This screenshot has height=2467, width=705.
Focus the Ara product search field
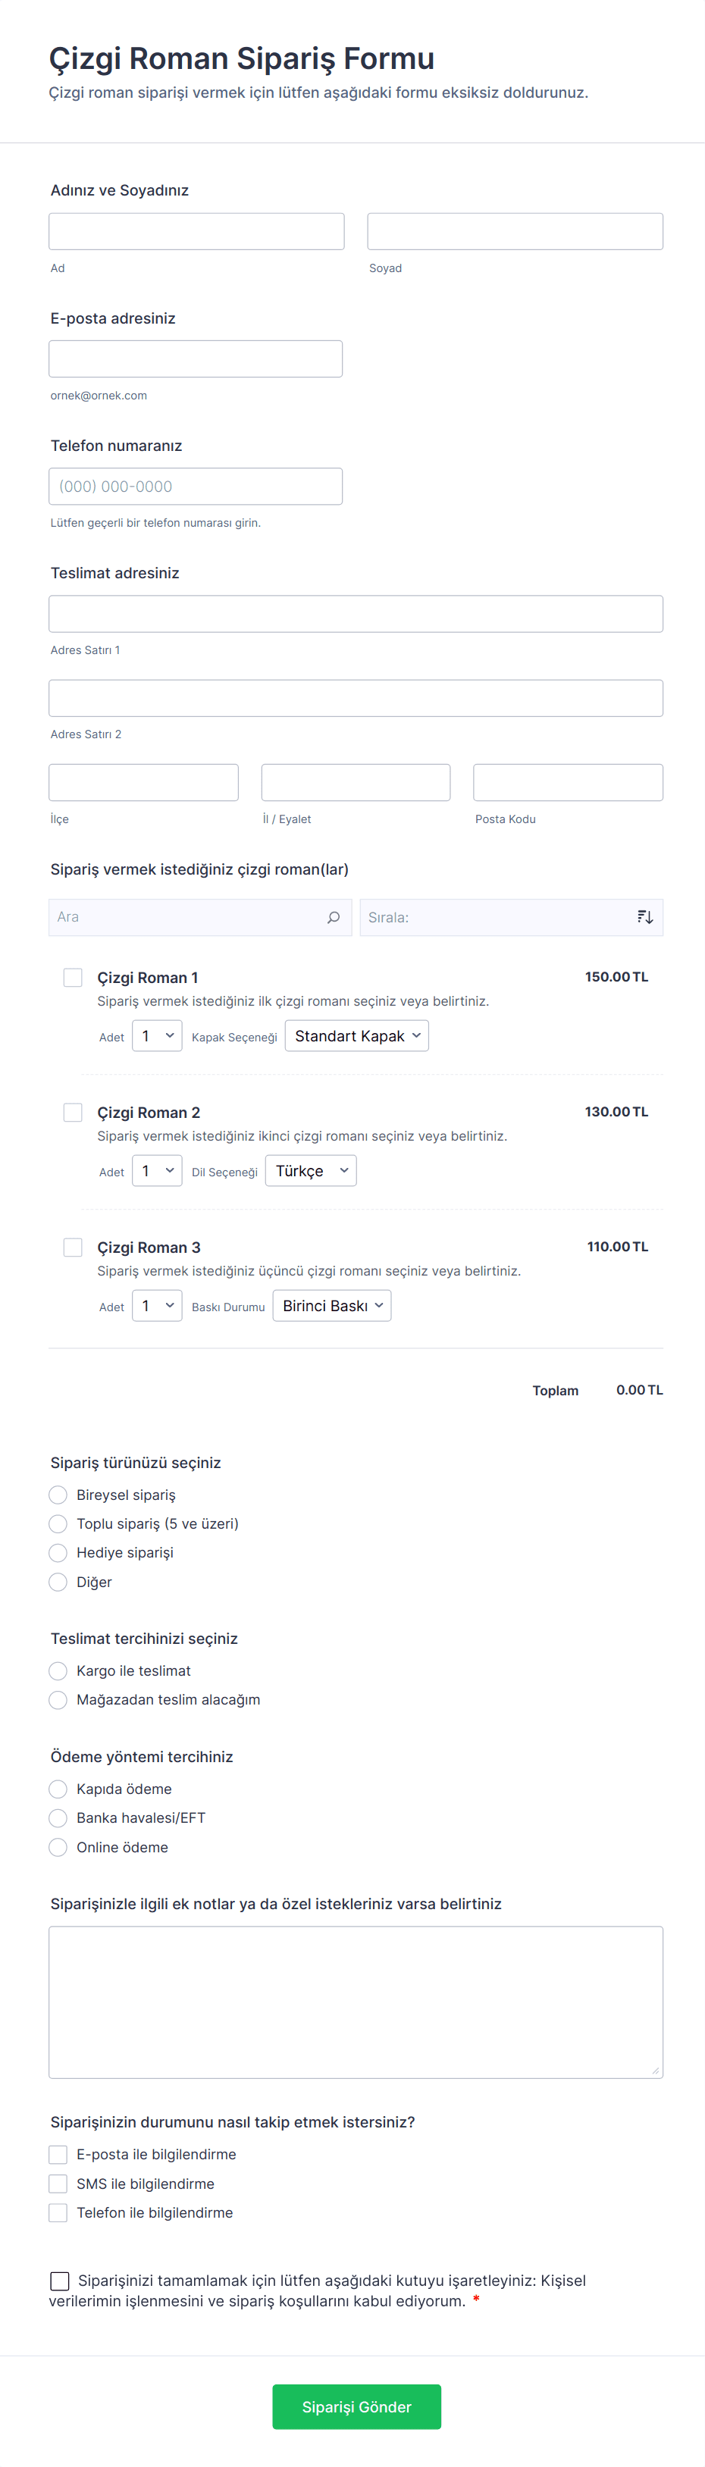186,918
